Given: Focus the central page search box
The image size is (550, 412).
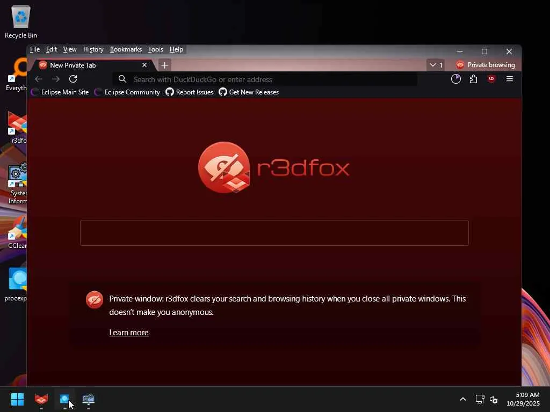Looking at the screenshot, I should point(274,233).
